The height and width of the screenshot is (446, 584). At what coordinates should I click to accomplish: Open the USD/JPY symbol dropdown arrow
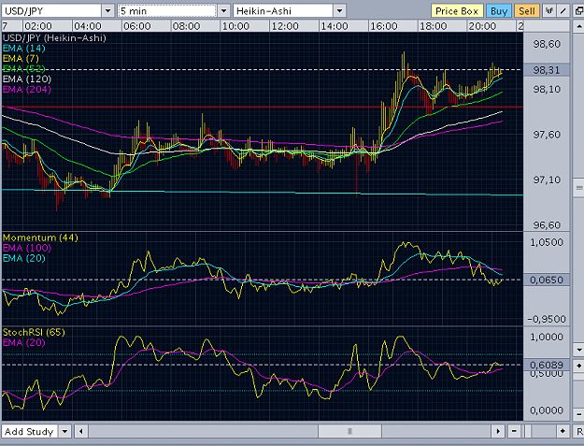point(108,11)
